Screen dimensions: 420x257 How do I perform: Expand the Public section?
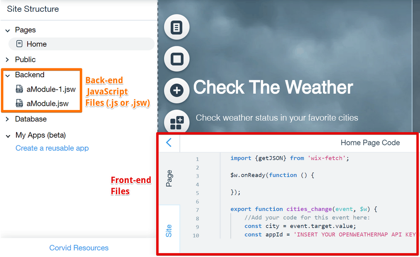pos(7,60)
